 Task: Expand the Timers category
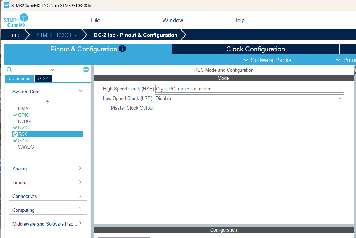[48, 182]
